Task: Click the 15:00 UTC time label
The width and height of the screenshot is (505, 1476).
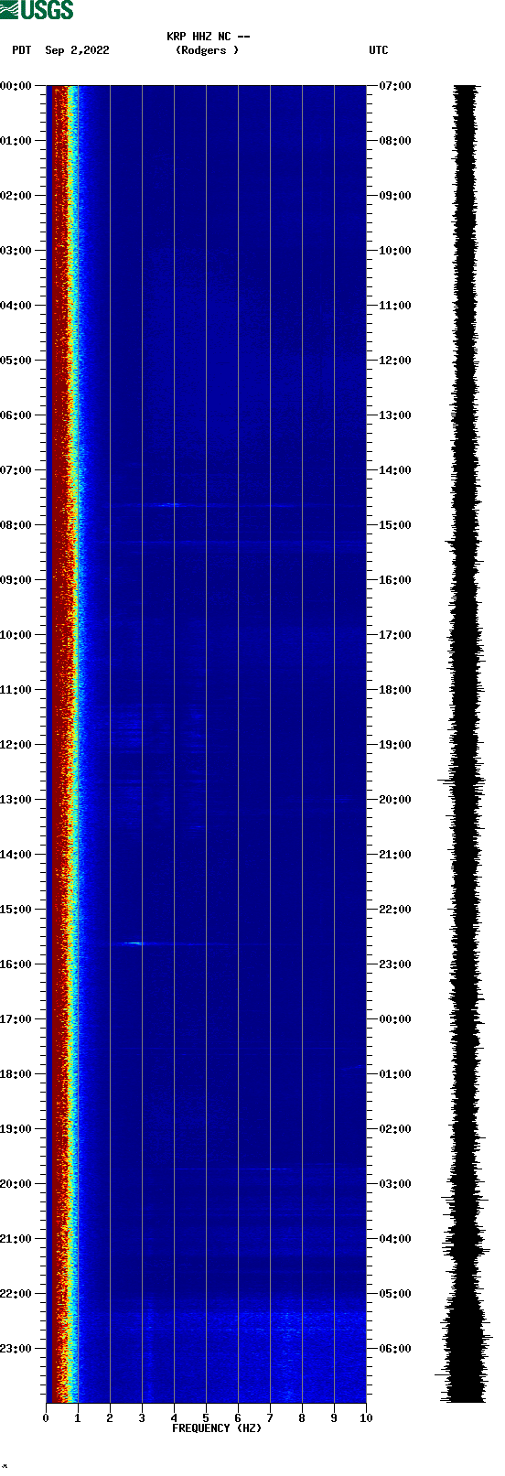Action: pyautogui.click(x=395, y=525)
